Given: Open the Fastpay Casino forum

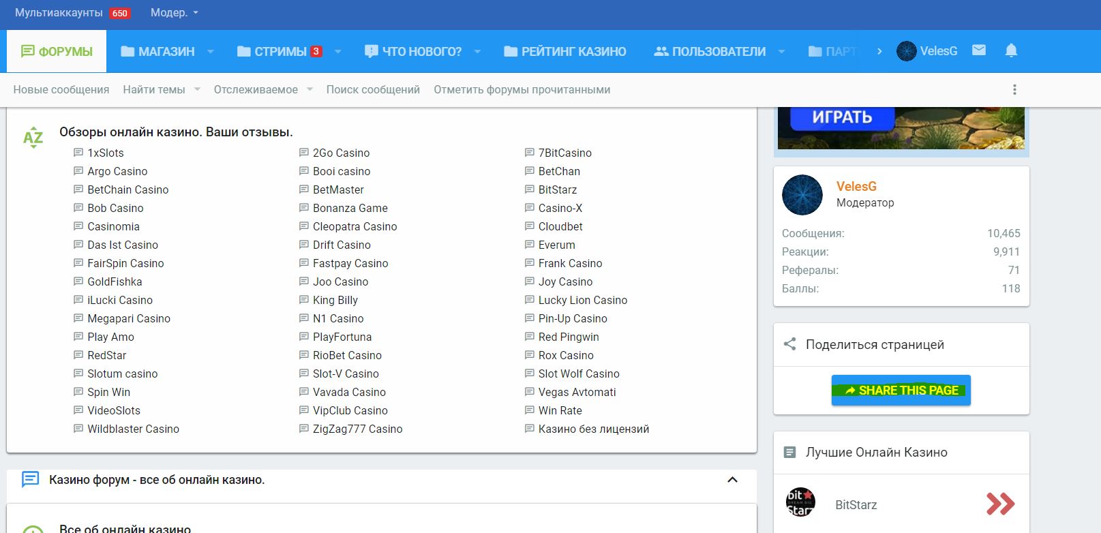Looking at the screenshot, I should 350,263.
